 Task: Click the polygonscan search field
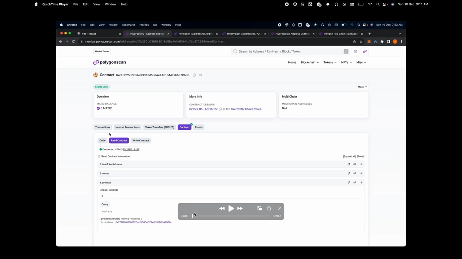(x=291, y=51)
